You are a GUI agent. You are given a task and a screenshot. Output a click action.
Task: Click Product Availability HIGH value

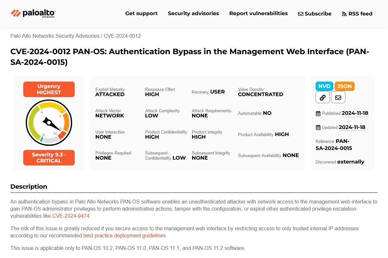(x=282, y=134)
